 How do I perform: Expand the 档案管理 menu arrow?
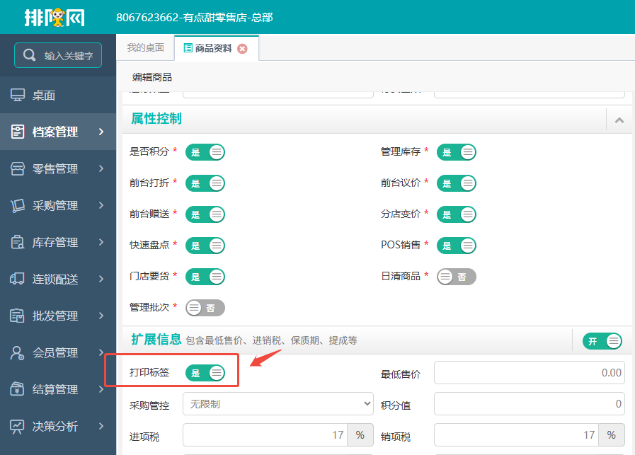101,132
